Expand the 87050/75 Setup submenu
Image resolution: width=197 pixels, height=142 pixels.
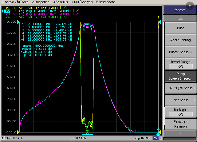181,88
